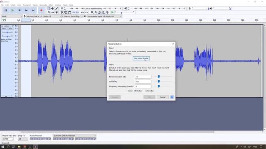Click the playback meter speaker icon
Viewport: 266px width, 149px height.
(126, 8)
